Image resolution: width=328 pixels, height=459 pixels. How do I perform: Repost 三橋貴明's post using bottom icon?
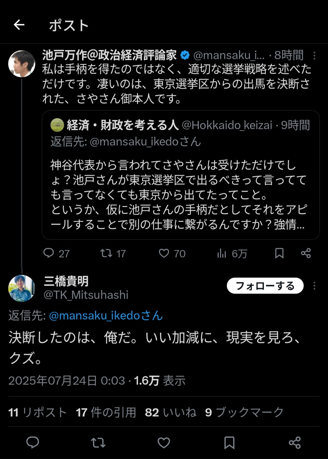click(98, 443)
